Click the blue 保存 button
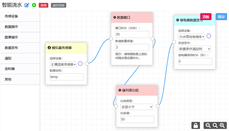Viewport: 229px width, 131px height. [x=221, y=17]
